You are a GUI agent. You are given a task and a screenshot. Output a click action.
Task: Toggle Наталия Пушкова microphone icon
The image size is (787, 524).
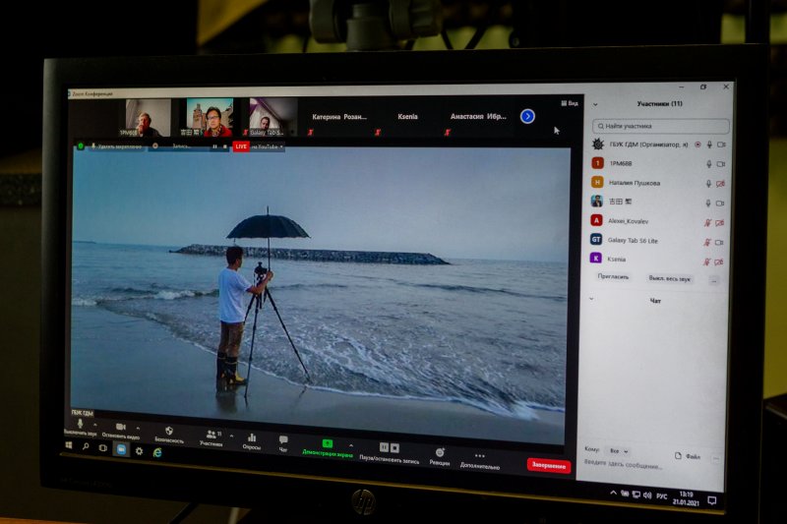click(708, 184)
